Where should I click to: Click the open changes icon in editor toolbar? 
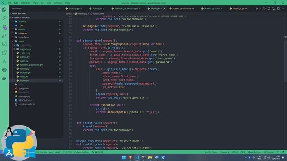click(x=274, y=8)
